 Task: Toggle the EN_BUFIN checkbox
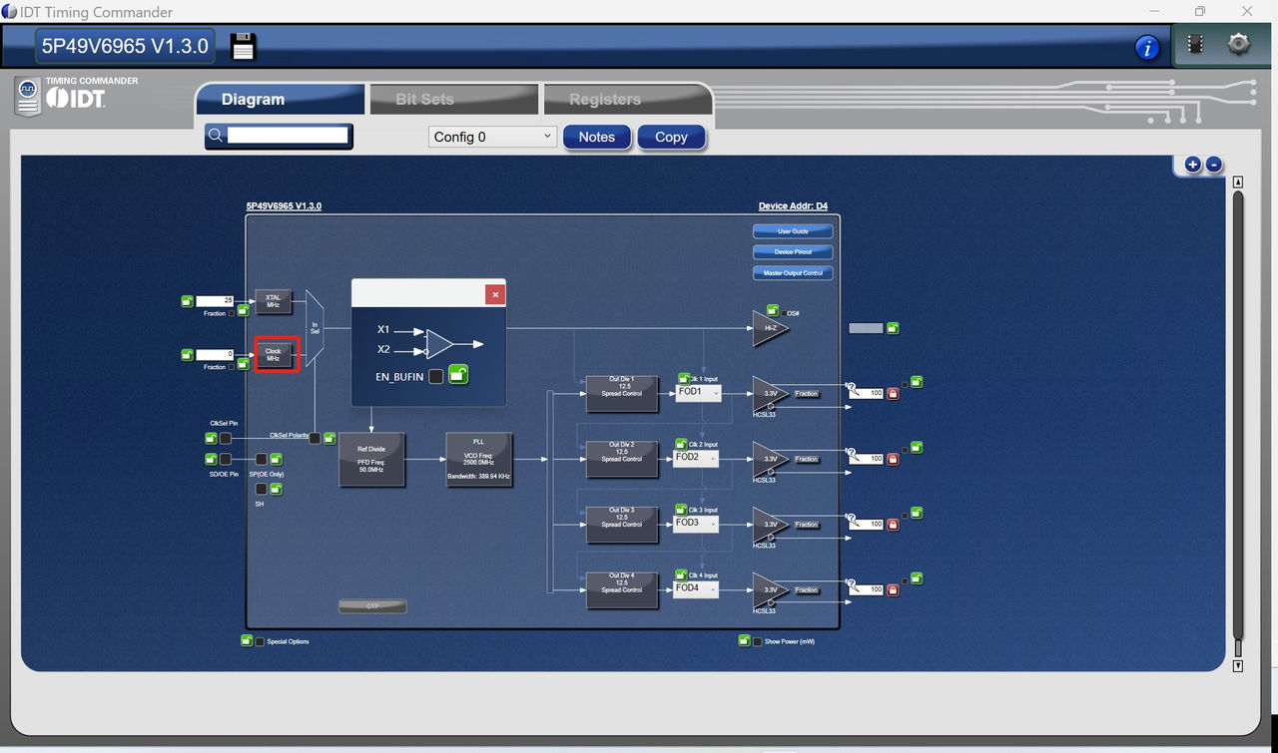[436, 376]
